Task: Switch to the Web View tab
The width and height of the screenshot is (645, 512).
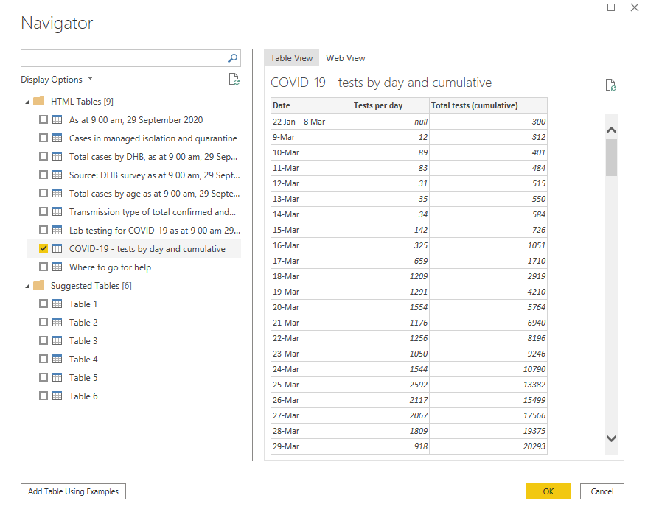Action: click(x=345, y=58)
